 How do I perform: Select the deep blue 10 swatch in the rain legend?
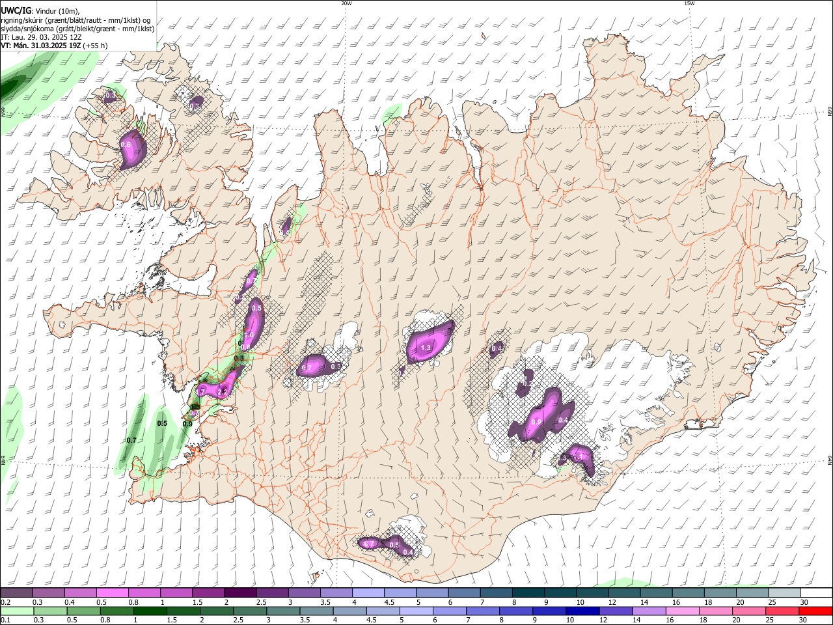tap(582, 611)
